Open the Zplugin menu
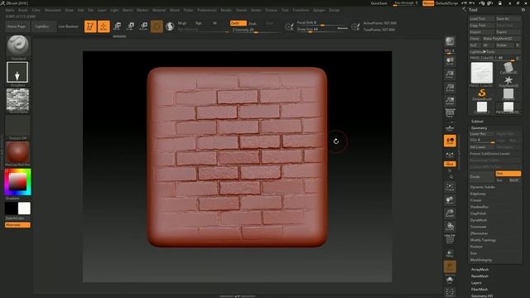The image size is (530, 298). 319,10
